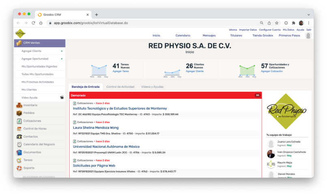Click plus icon next to Agregar Oportunidad
Image resolution: width=327 pixels, height=195 pixels.
coord(62,59)
